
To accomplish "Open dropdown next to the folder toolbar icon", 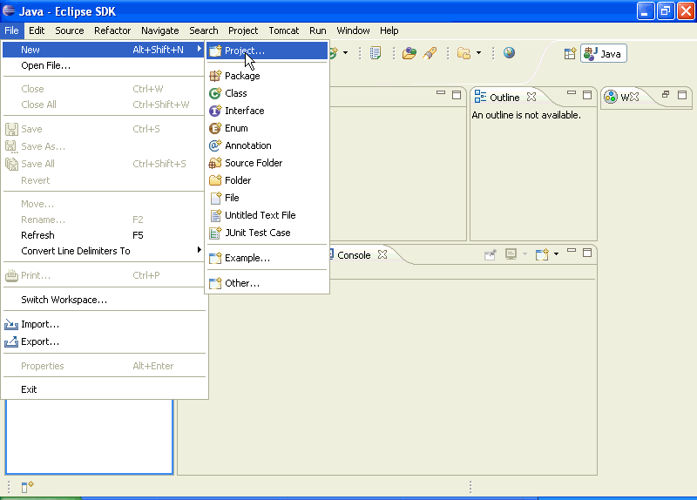I will pos(478,53).
